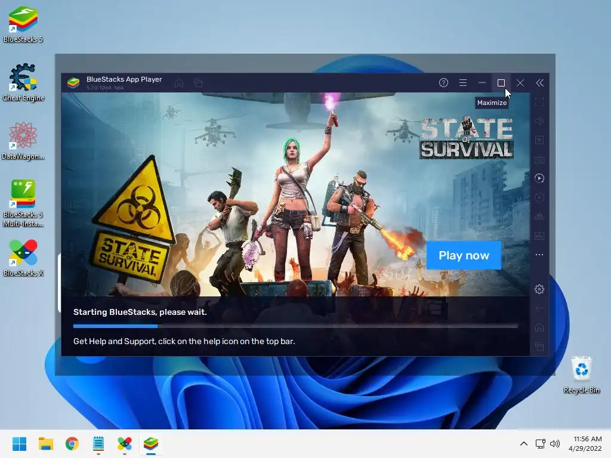
Task: Click 'Starting BlueStacks, please wait.' text
Action: tap(140, 312)
